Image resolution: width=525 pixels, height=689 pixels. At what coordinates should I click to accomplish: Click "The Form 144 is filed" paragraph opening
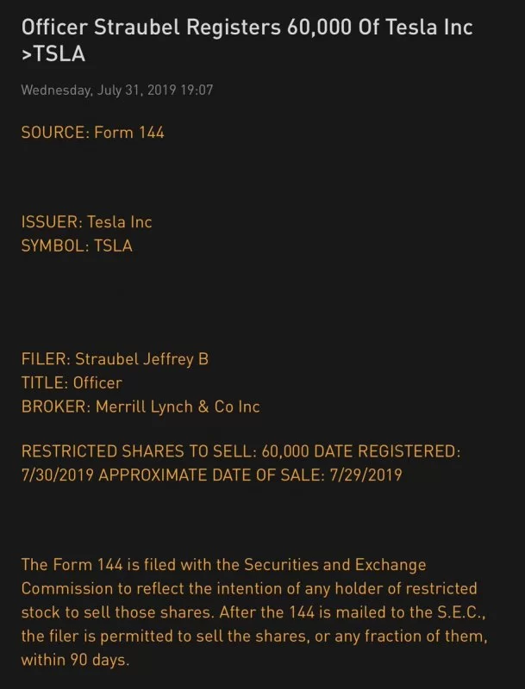[95, 565]
